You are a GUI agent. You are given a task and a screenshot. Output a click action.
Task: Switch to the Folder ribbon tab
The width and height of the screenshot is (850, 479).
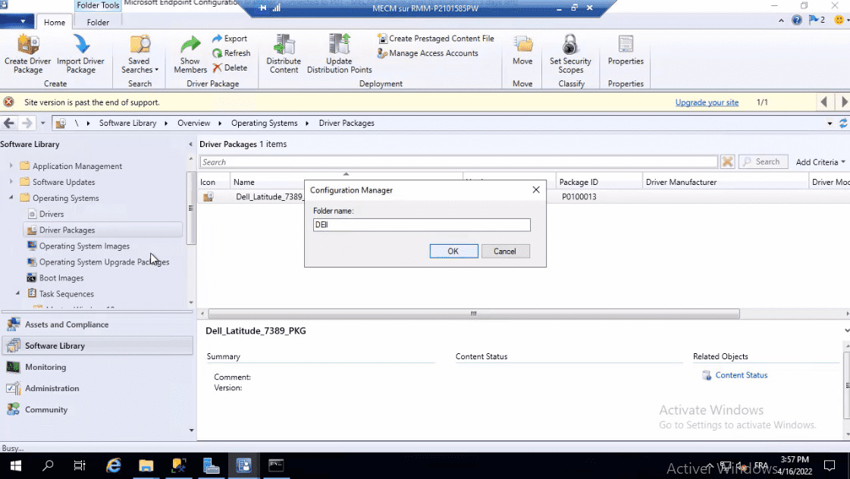click(x=98, y=22)
